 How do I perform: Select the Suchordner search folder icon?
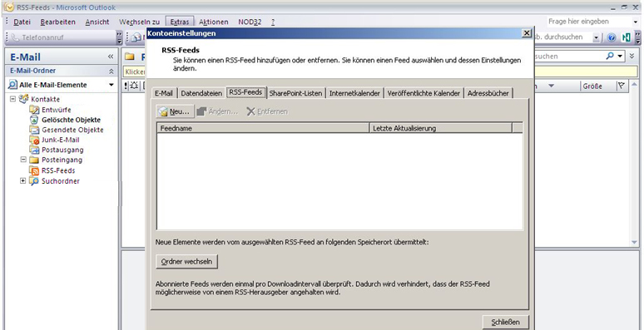(34, 181)
